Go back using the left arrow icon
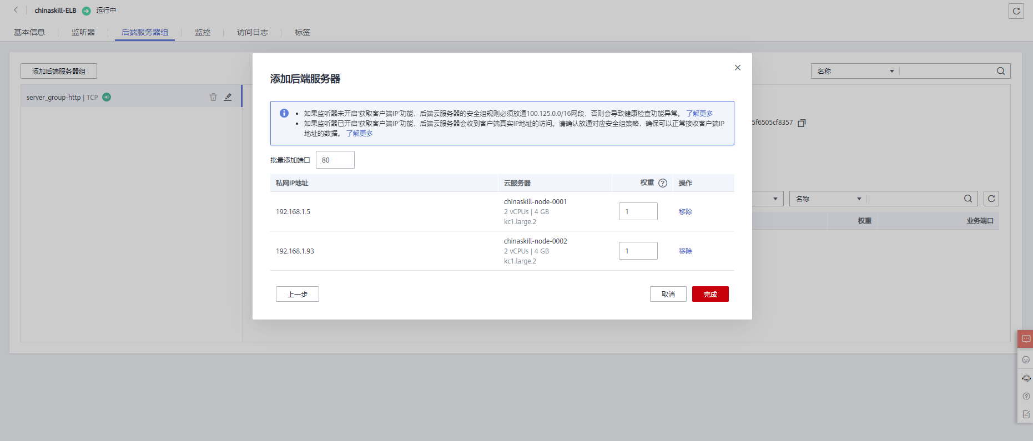 (16, 10)
